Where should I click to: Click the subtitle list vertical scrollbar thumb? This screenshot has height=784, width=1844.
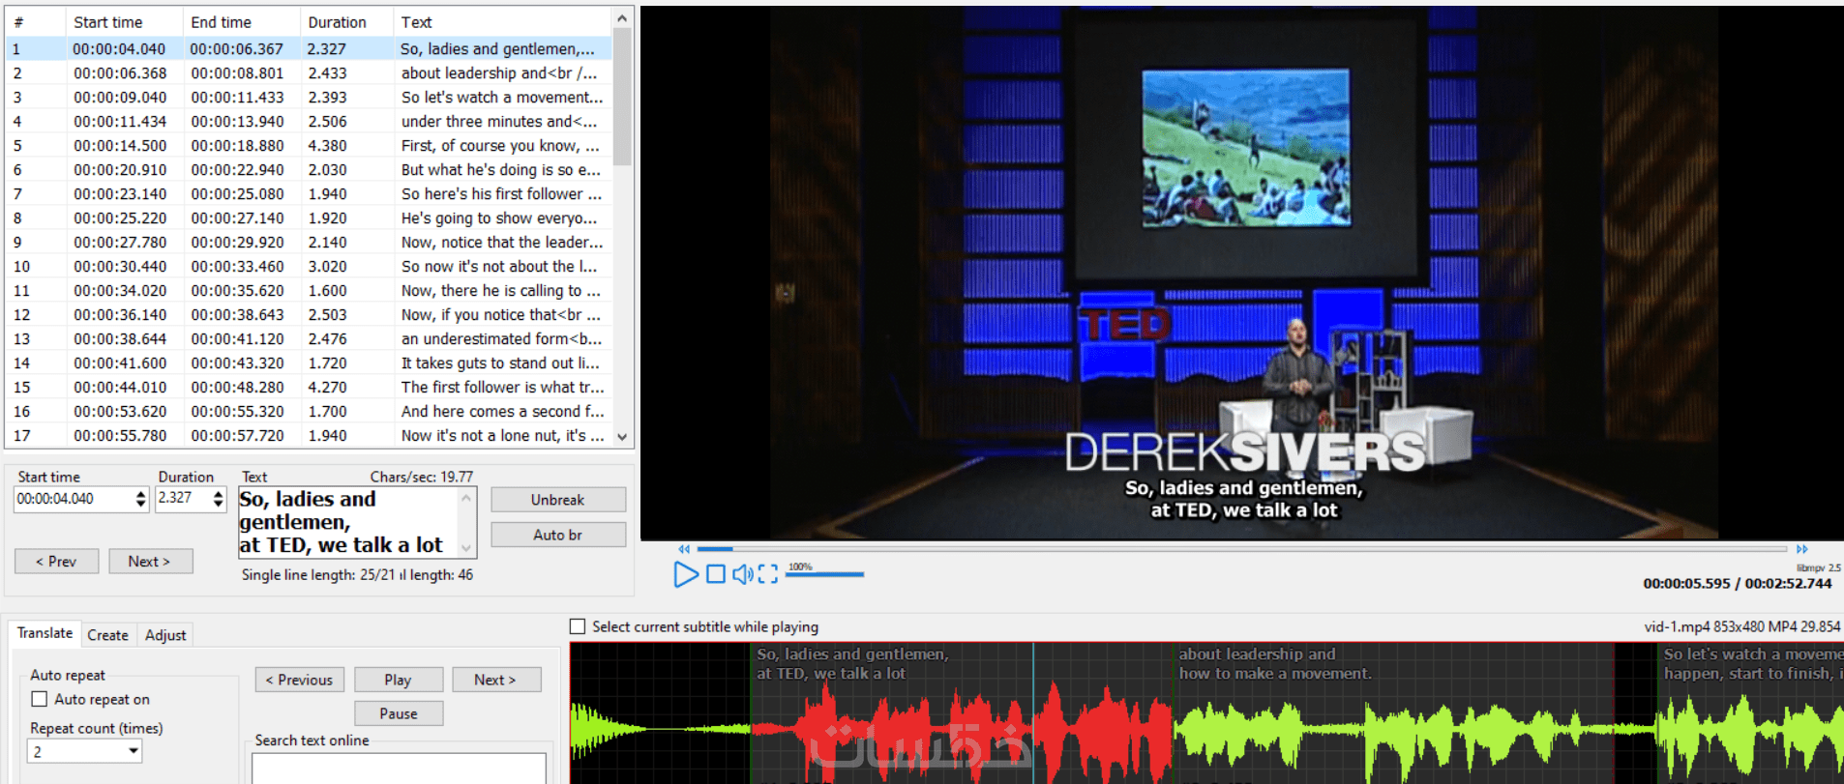point(622,97)
